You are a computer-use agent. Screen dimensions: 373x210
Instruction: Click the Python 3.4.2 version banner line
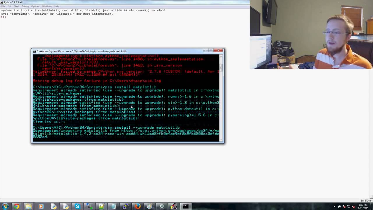pos(83,10)
